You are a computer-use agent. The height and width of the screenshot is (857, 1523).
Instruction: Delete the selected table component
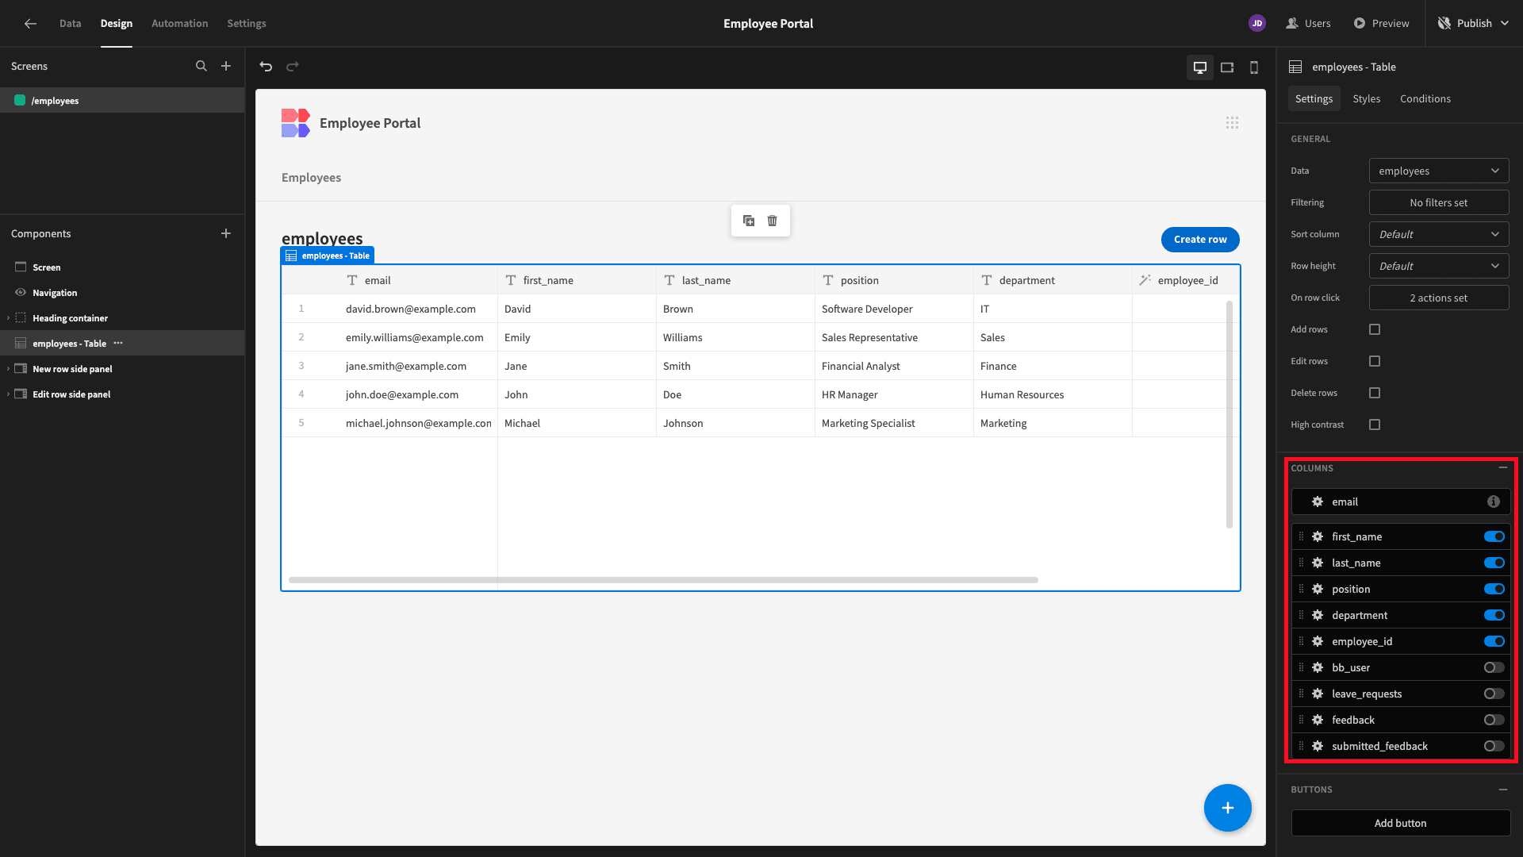[773, 221]
